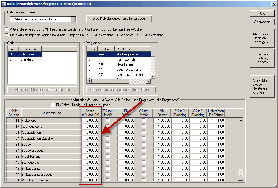Image resolution: width=278 pixels, height=188 pixels.
Task: Check 'Ein Faktor für alle Kalkulationsgruppen'
Action: tap(53, 105)
